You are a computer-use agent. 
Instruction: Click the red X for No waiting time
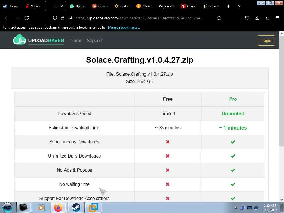click(168, 184)
